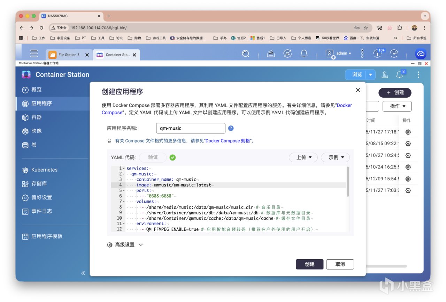
Task: Open Container Station bell with 8 badge
Action: (400, 74)
